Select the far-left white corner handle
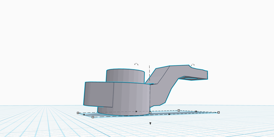The height and width of the screenshot is (137, 274). coord(78,113)
